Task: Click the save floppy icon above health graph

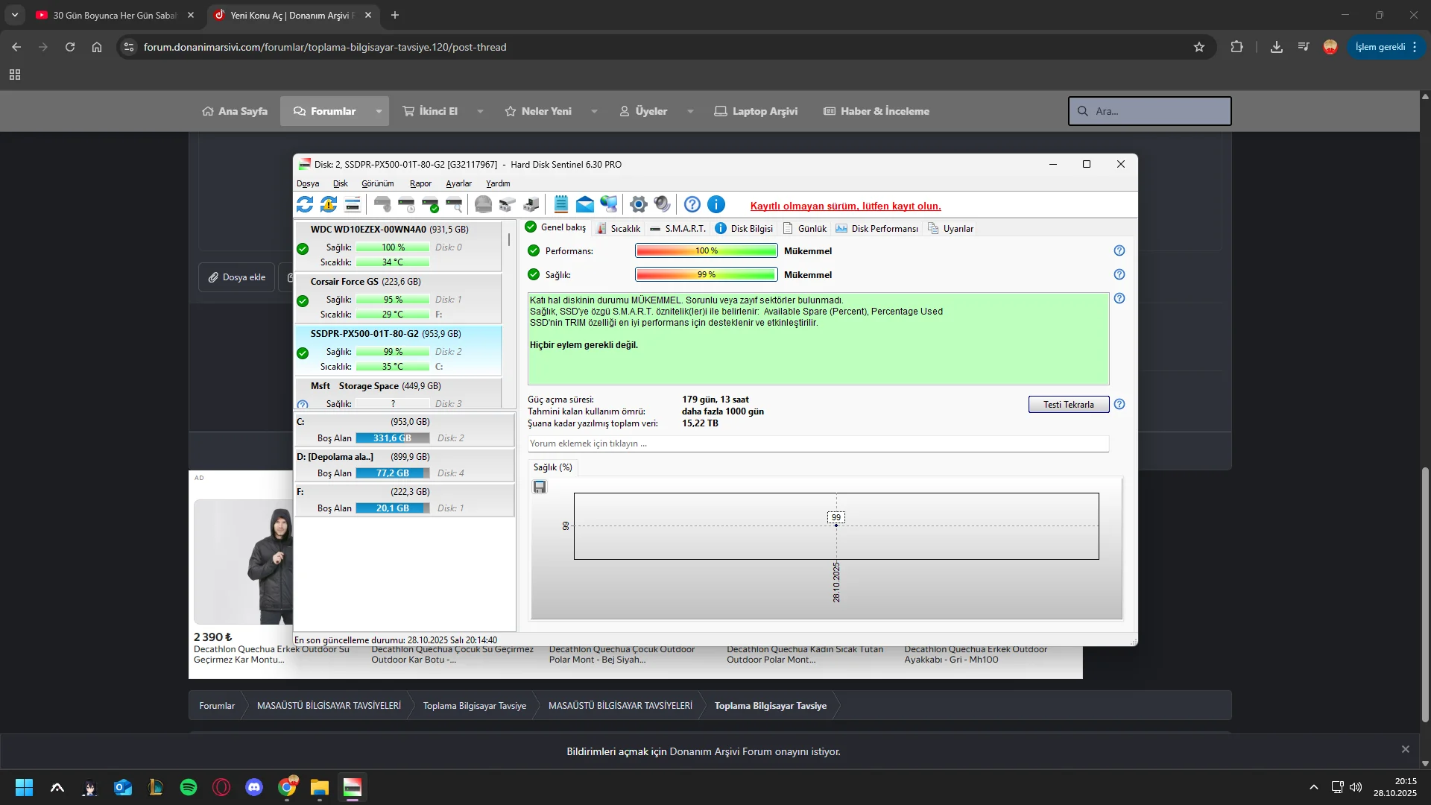Action: (x=540, y=487)
